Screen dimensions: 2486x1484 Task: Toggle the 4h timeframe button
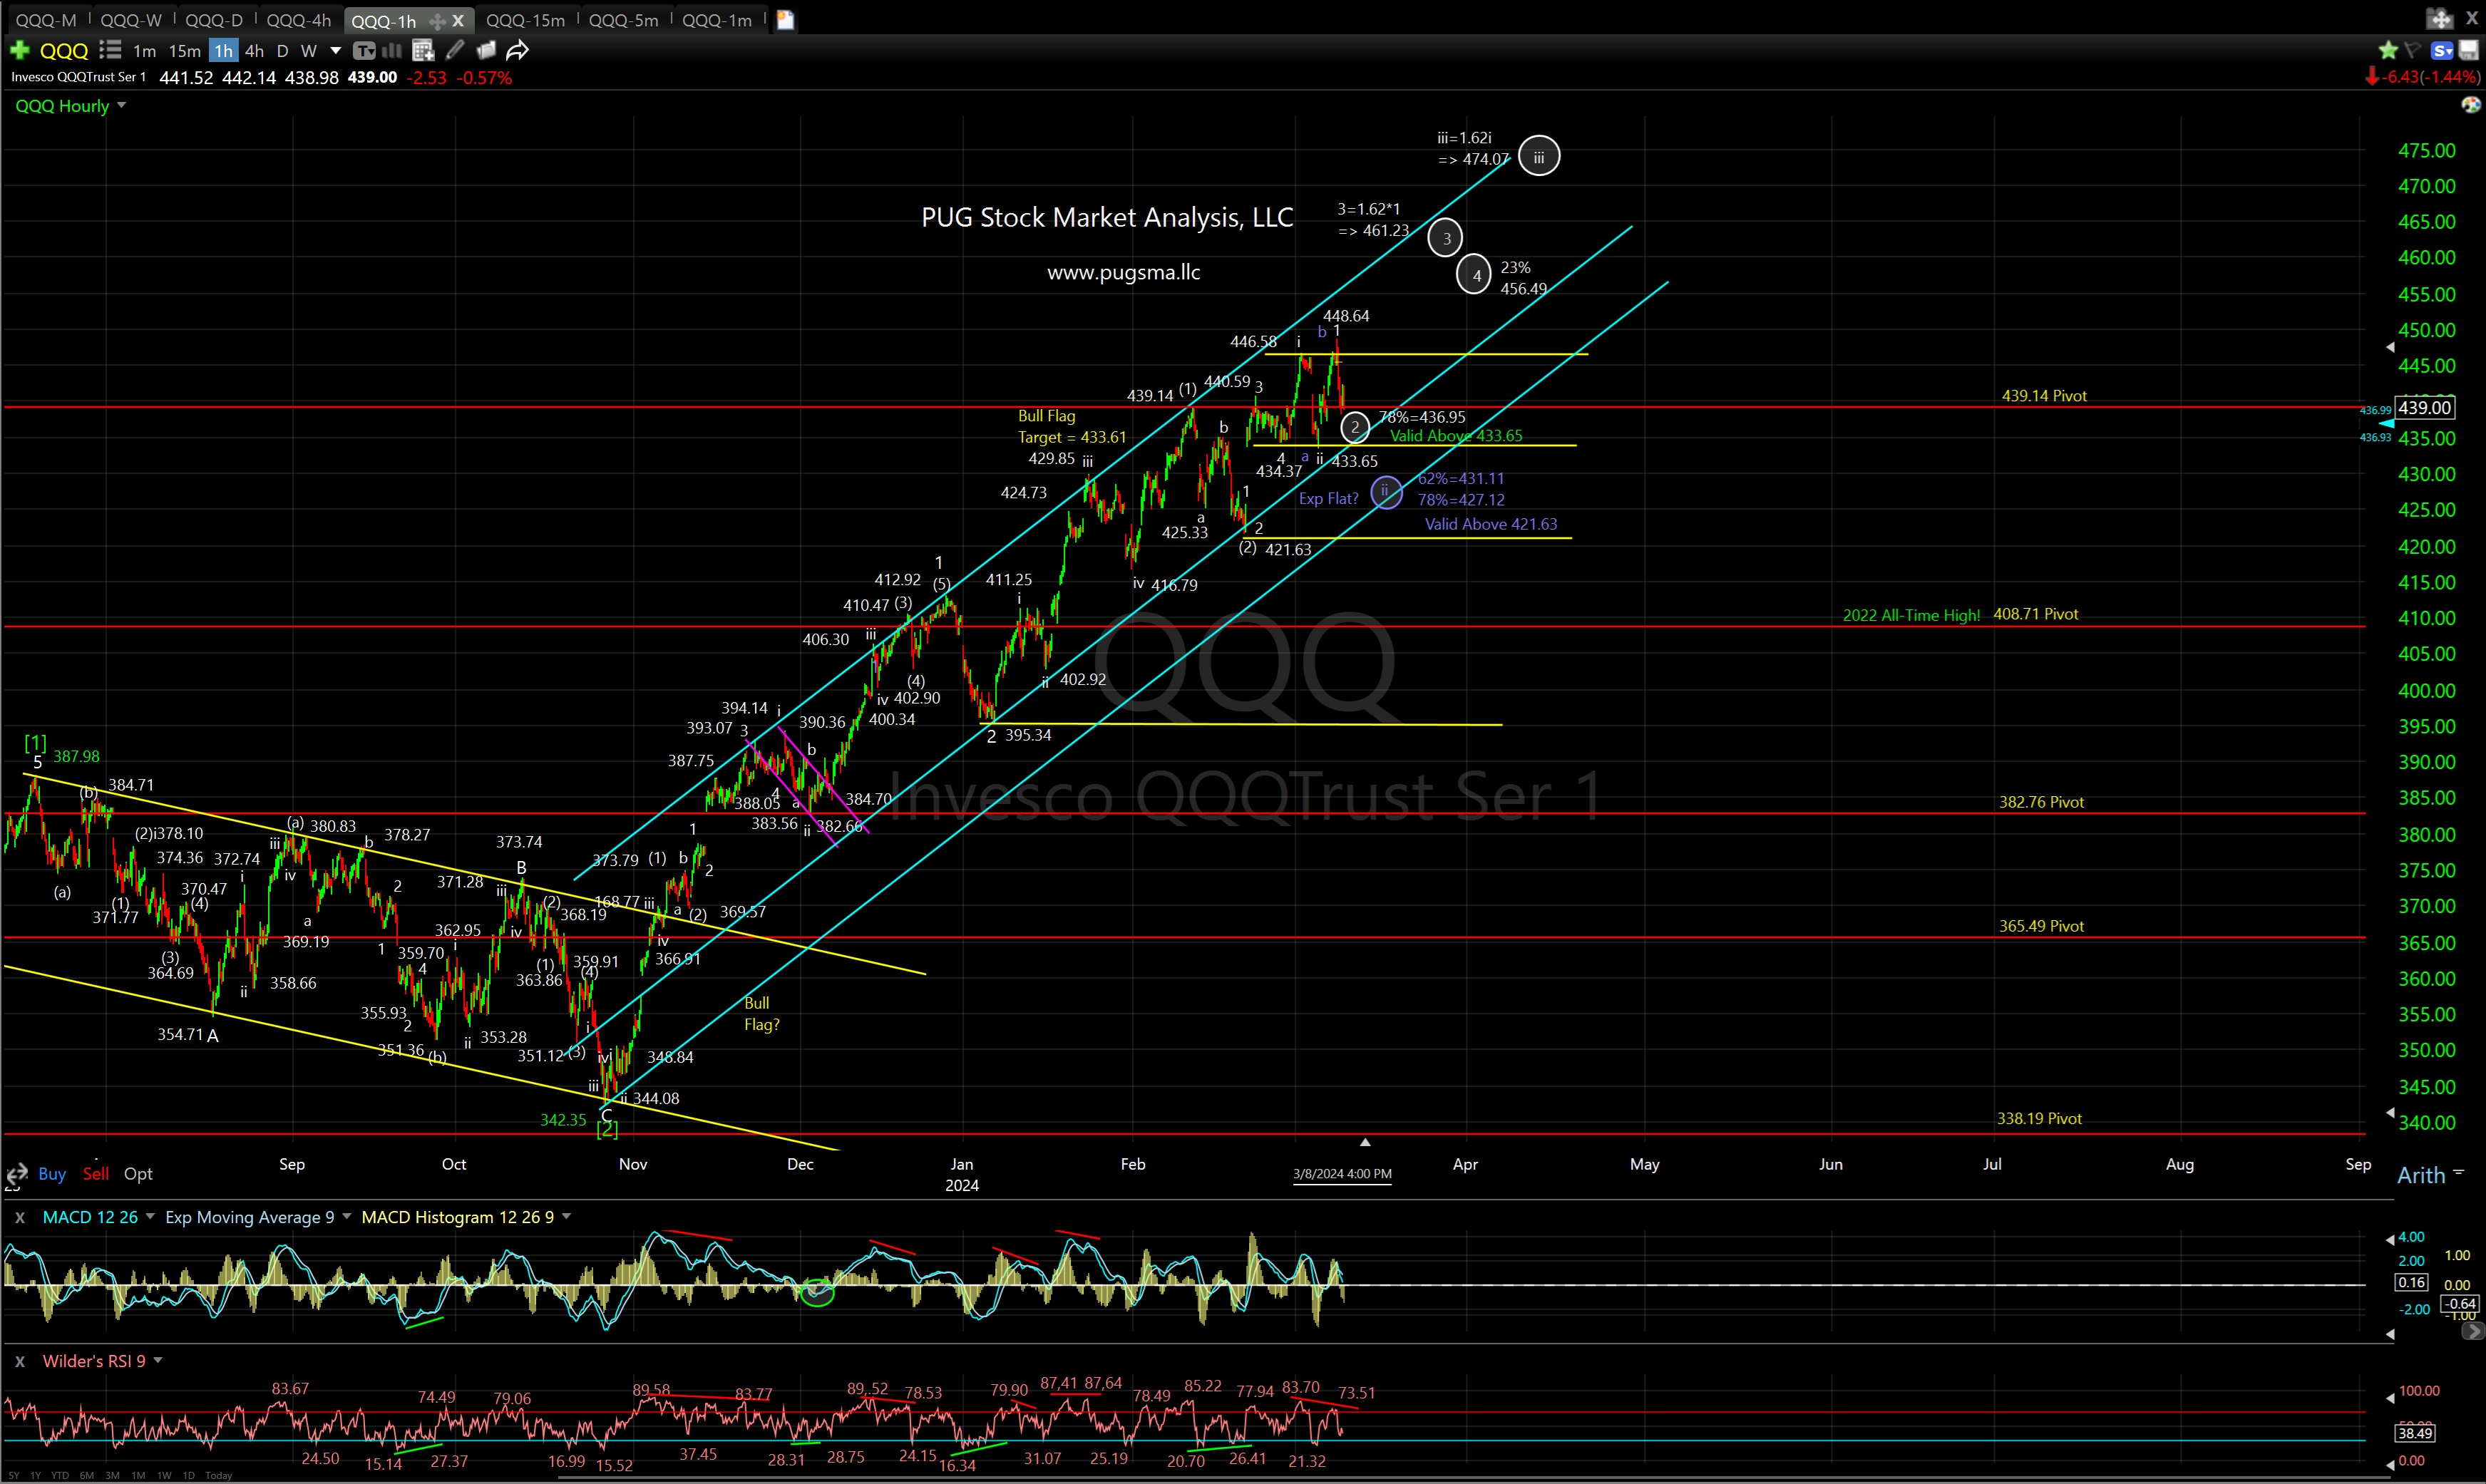(254, 50)
